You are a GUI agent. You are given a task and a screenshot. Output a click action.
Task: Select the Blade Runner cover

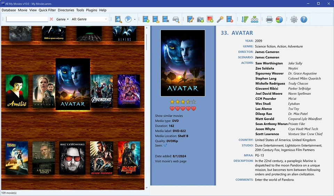(x=102, y=158)
